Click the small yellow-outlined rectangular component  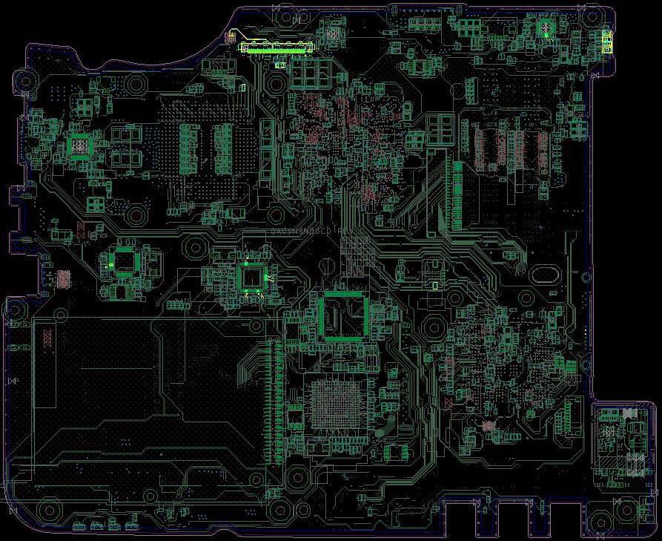434,284
